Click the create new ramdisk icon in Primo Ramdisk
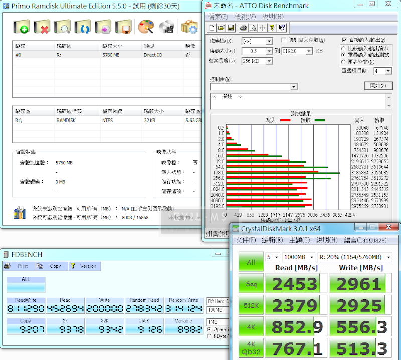This screenshot has height=360, width=401. 22,27
